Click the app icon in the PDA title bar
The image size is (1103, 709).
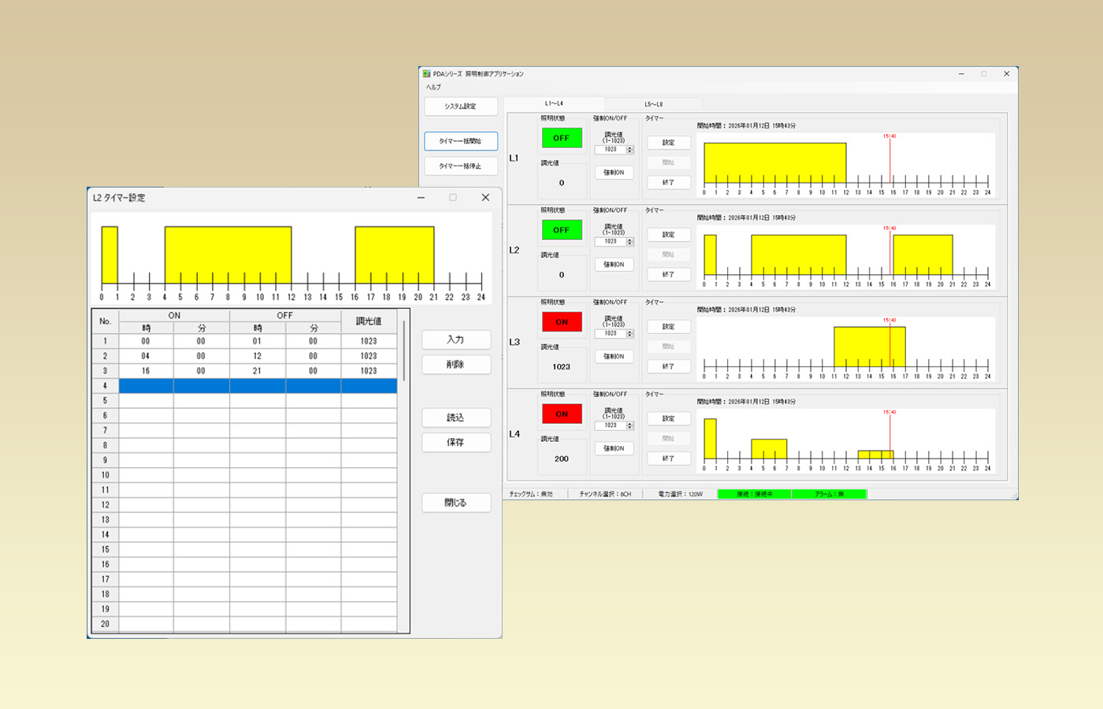pos(426,74)
